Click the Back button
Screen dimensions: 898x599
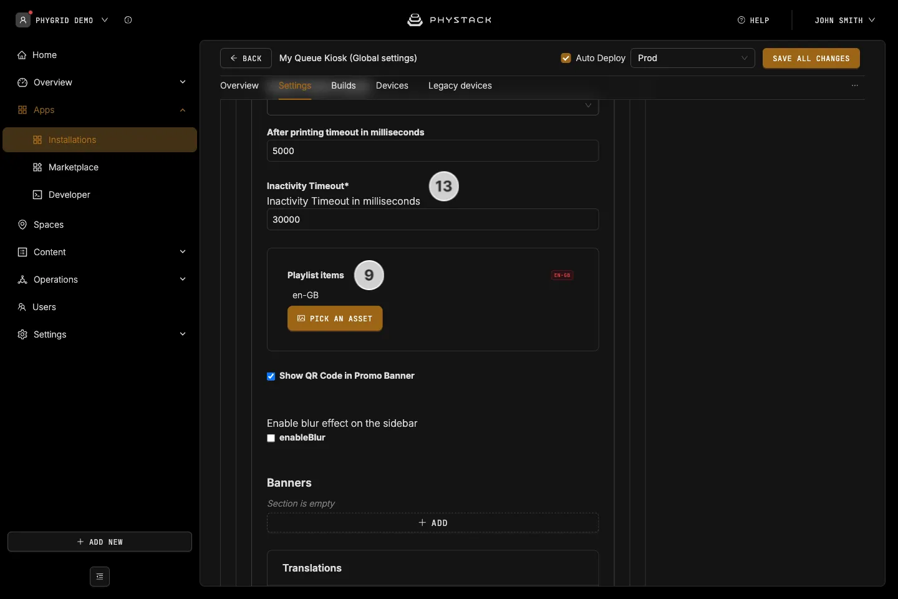(x=246, y=58)
